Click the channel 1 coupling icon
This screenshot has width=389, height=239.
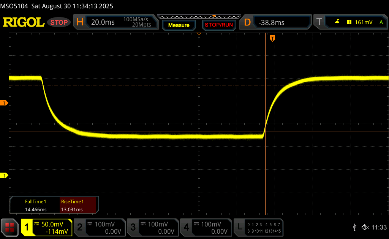(37, 224)
